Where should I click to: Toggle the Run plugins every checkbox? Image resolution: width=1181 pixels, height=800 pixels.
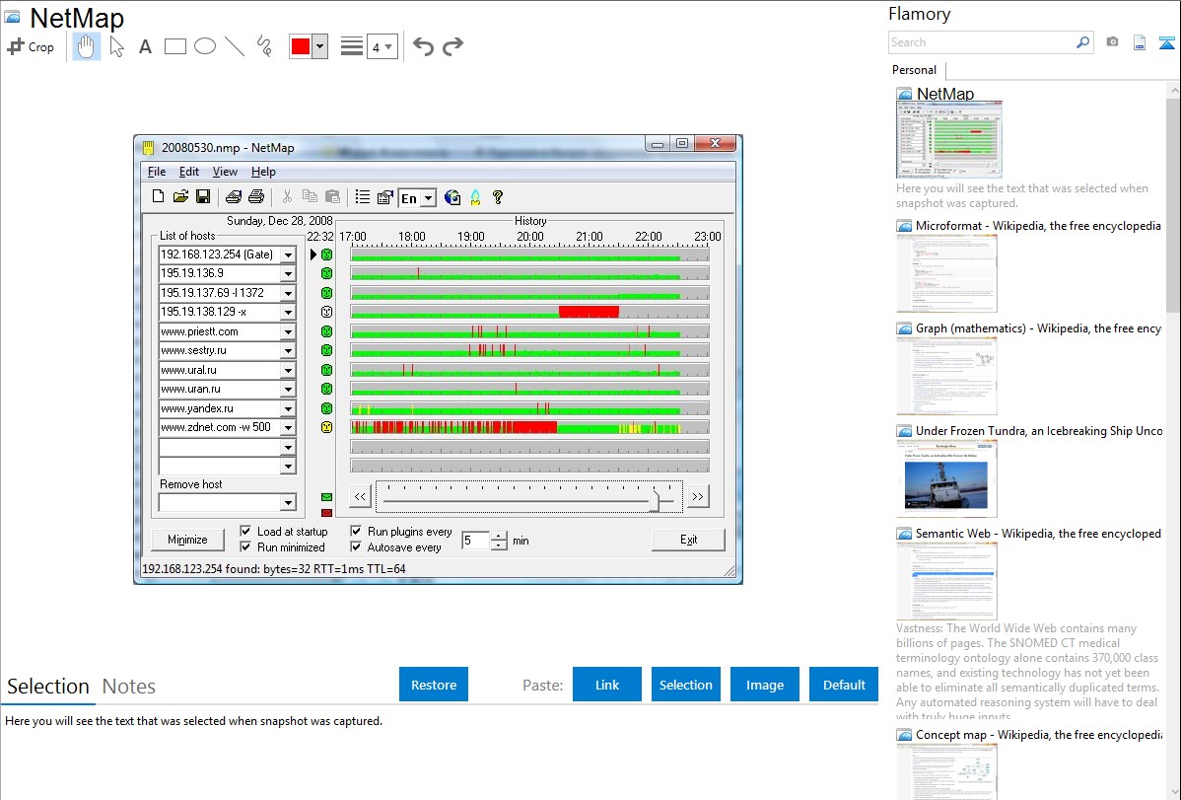pyautogui.click(x=356, y=531)
